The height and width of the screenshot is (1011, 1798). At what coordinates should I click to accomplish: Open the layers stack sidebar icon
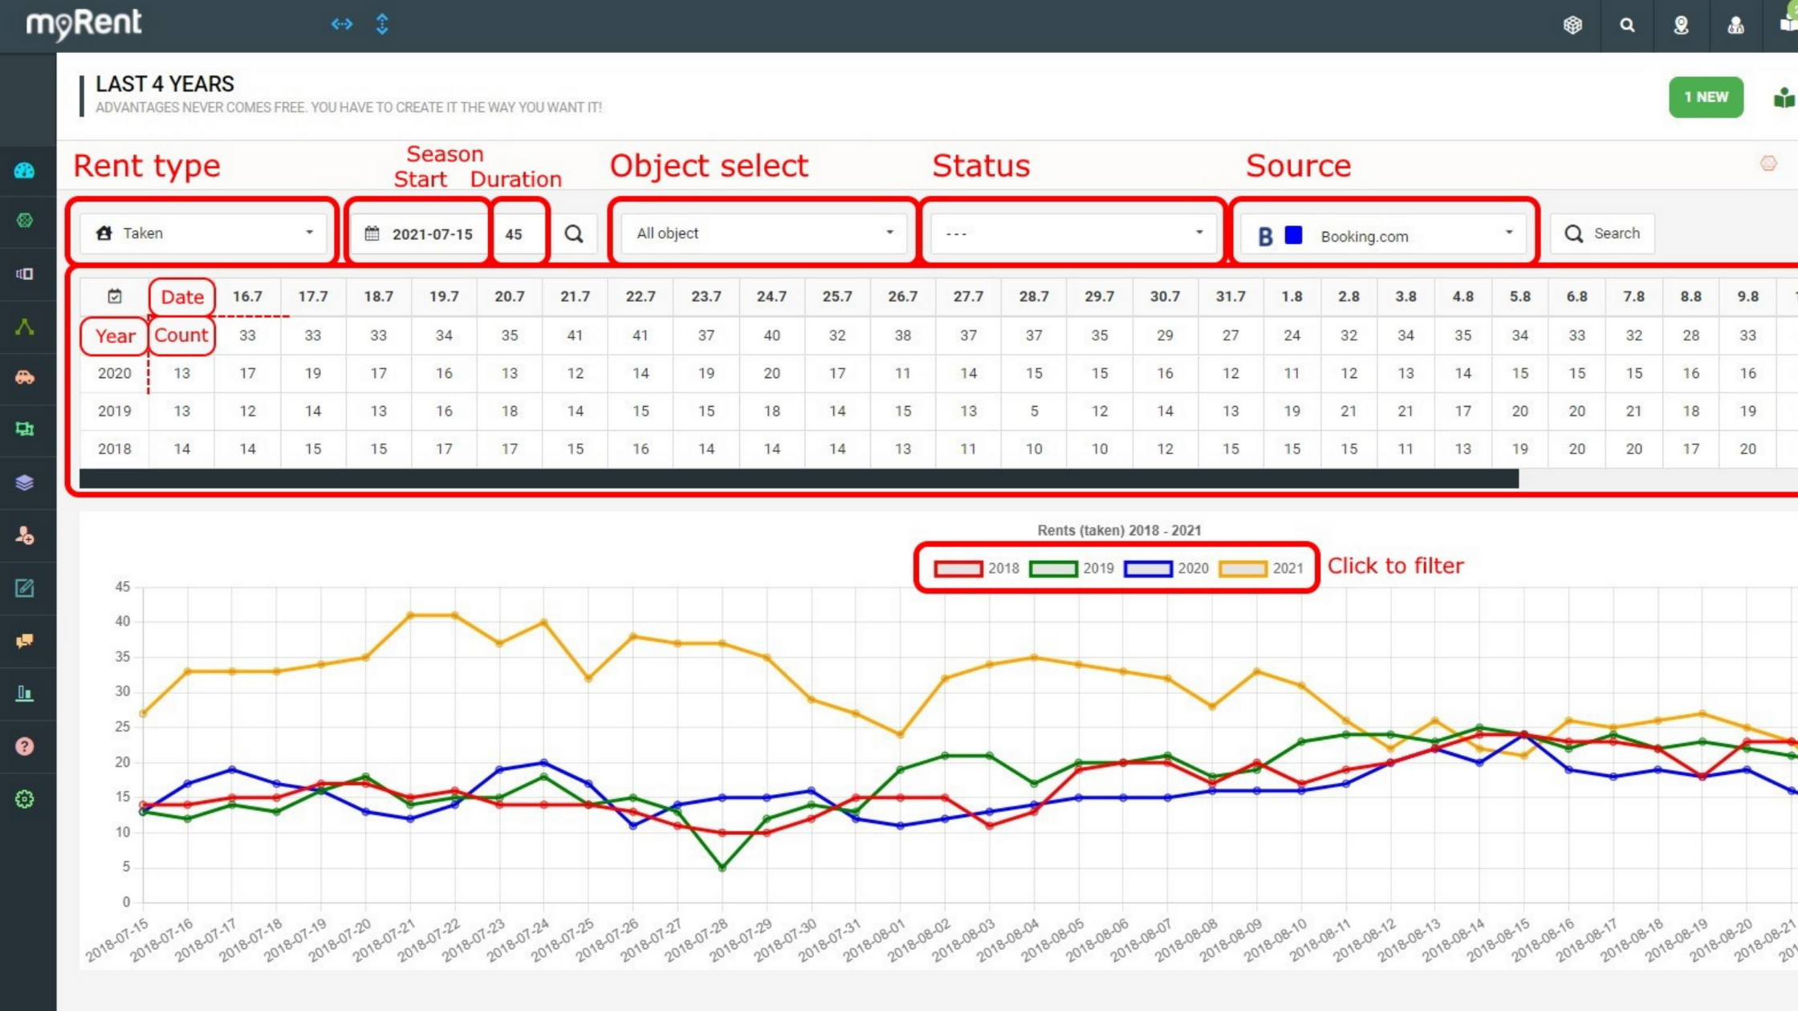click(x=25, y=482)
